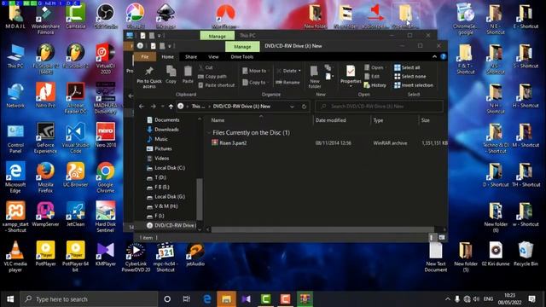Click Paste shortcut in ribbon
Image resolution: width=546 pixels, height=307 pixels.
pos(216,85)
